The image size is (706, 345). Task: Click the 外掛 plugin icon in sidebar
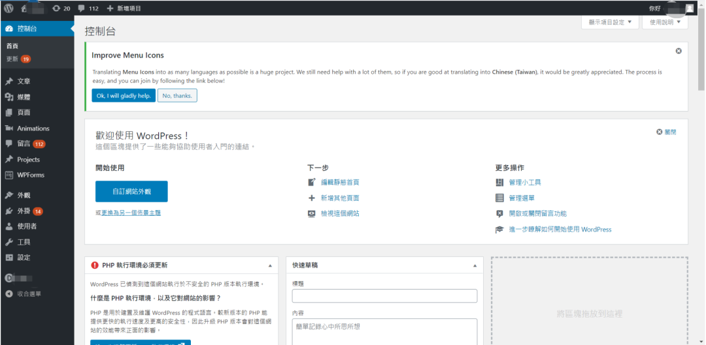(9, 211)
